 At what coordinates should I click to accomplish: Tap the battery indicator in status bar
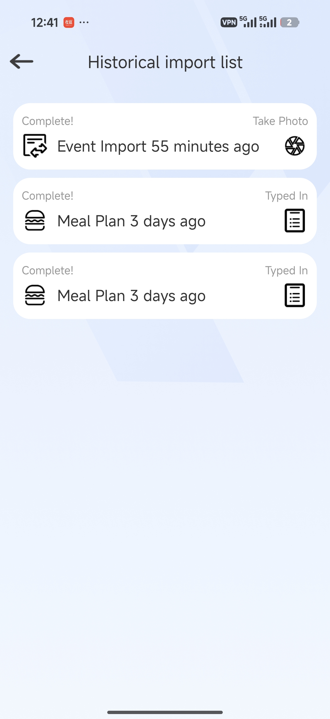coord(289,22)
